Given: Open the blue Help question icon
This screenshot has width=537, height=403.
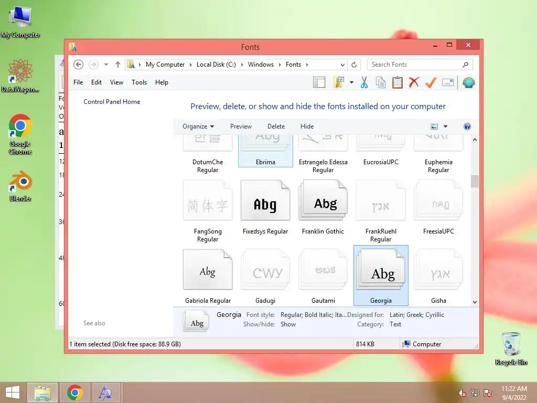Looking at the screenshot, I should click(467, 126).
